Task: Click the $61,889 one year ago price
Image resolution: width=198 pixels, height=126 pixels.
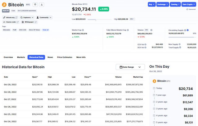Action: [x=188, y=96]
